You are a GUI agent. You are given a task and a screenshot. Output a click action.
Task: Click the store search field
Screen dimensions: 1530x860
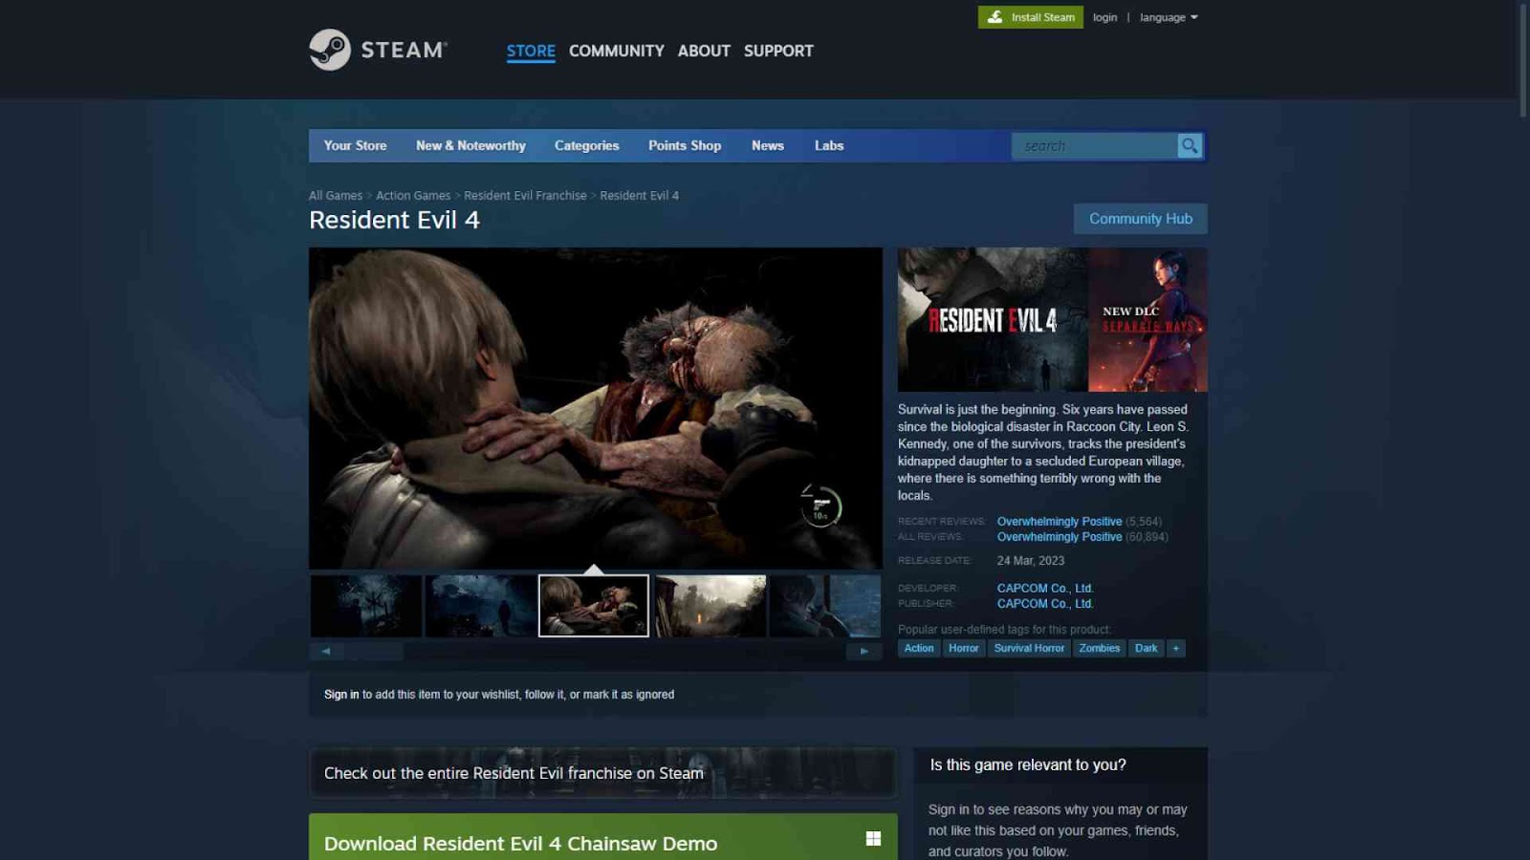1095,145
